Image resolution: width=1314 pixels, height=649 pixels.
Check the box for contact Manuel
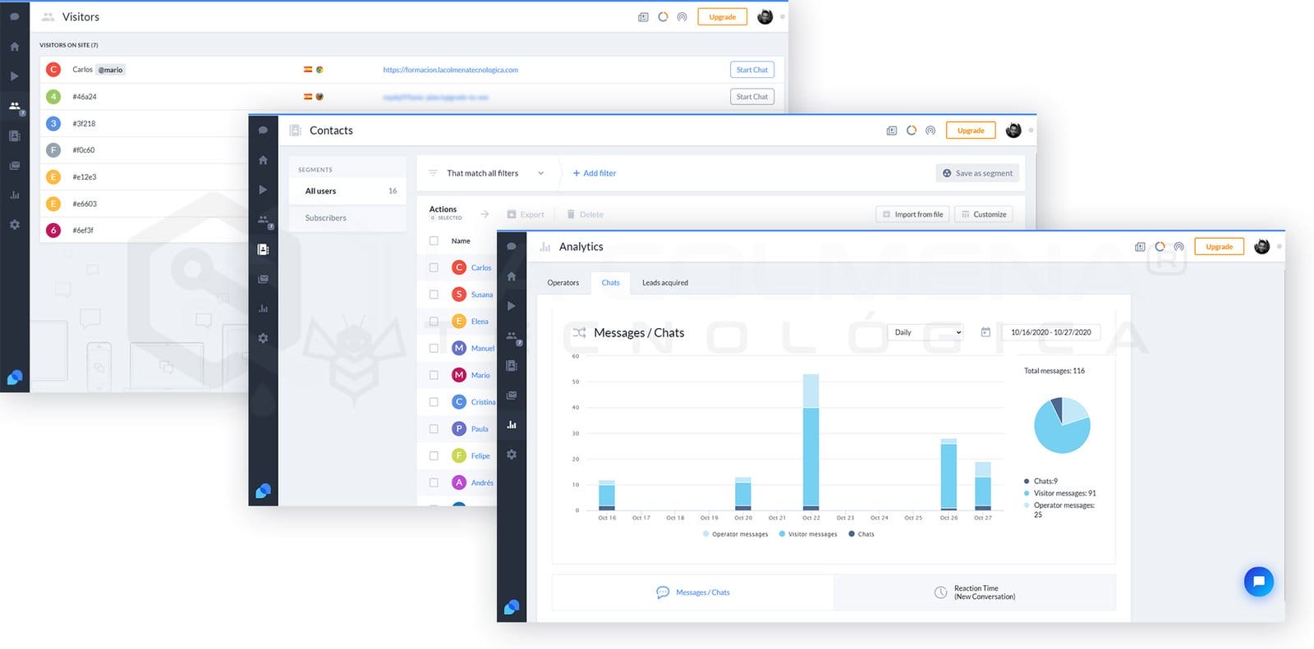[x=434, y=348]
